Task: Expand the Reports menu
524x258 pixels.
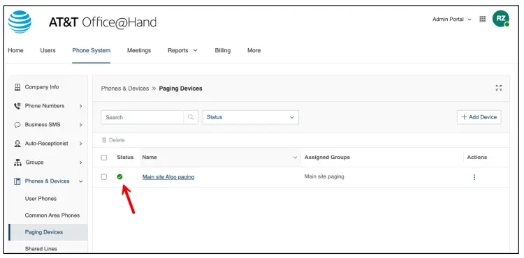Action: click(x=182, y=50)
